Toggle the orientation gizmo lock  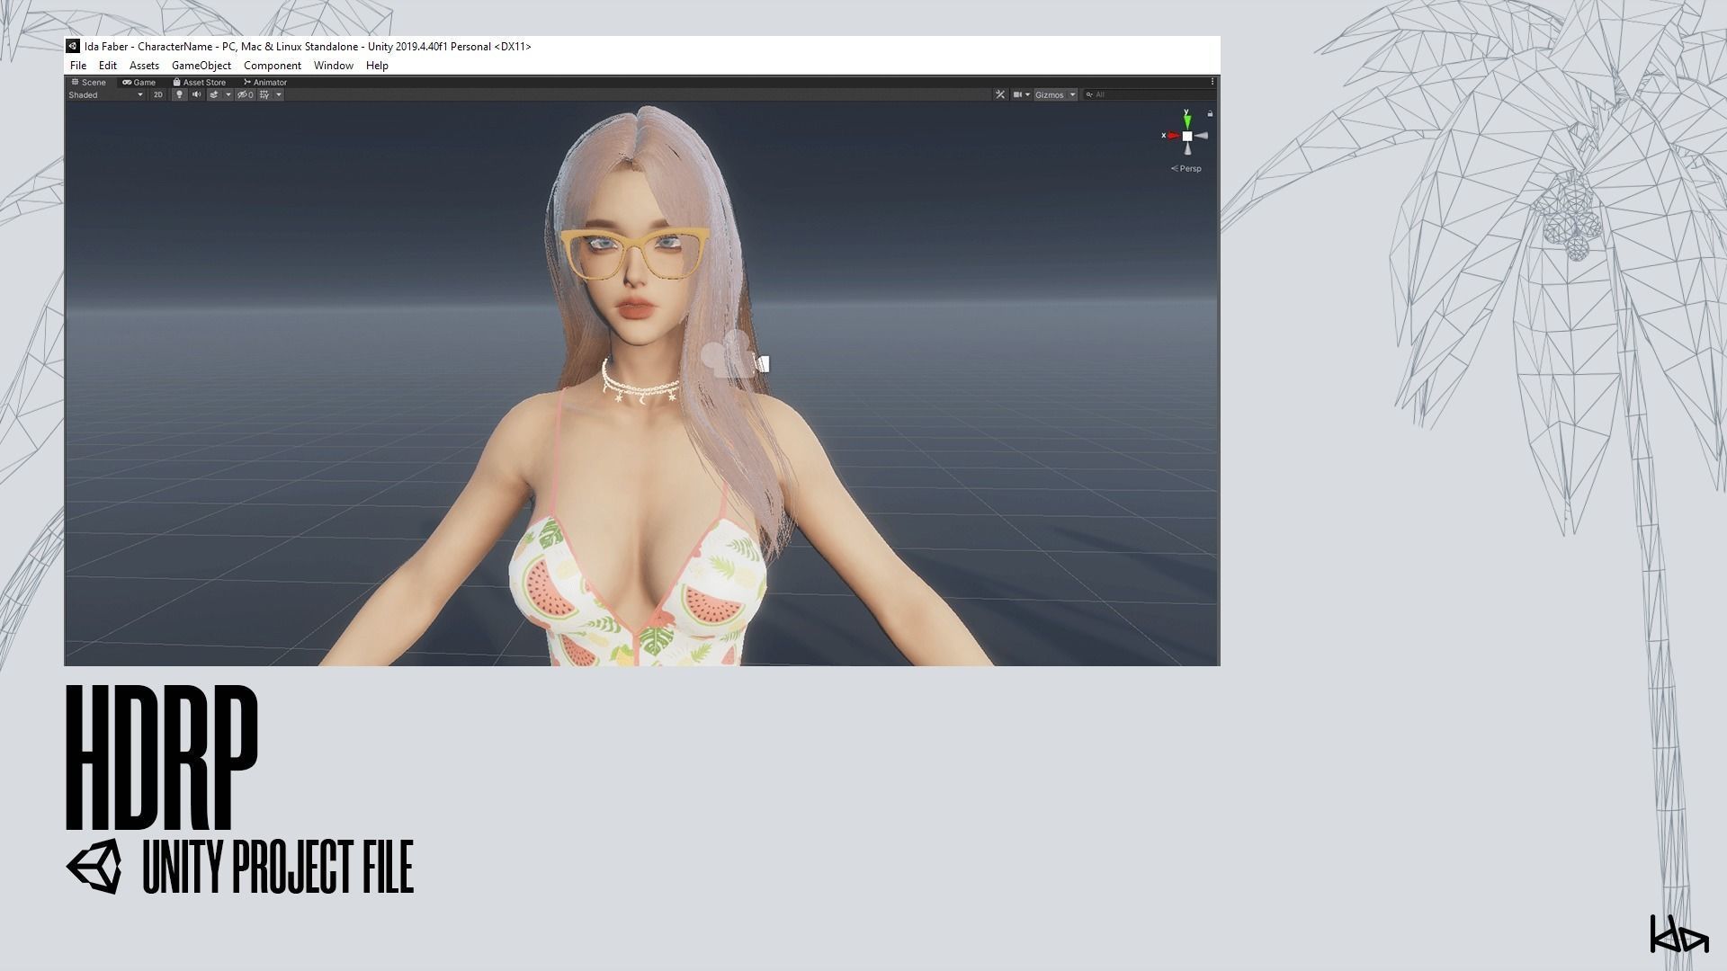coord(1210,113)
